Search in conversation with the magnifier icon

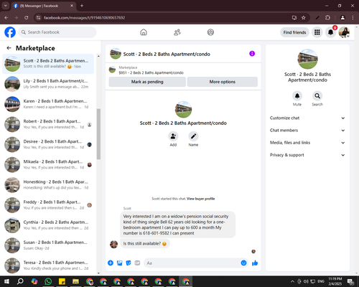(x=317, y=96)
